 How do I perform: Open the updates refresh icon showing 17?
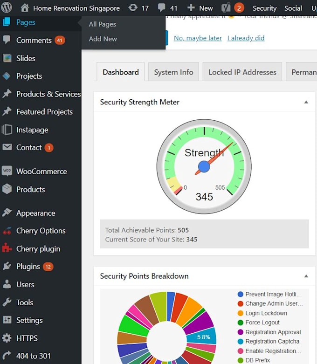(133, 8)
